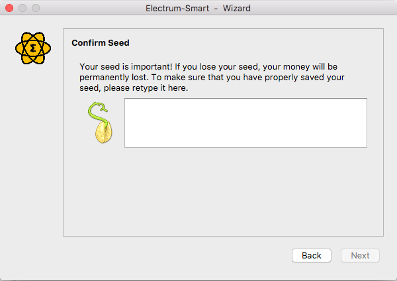This screenshot has width=397, height=281.
Task: Focus the seed retype text box
Action: click(x=245, y=123)
